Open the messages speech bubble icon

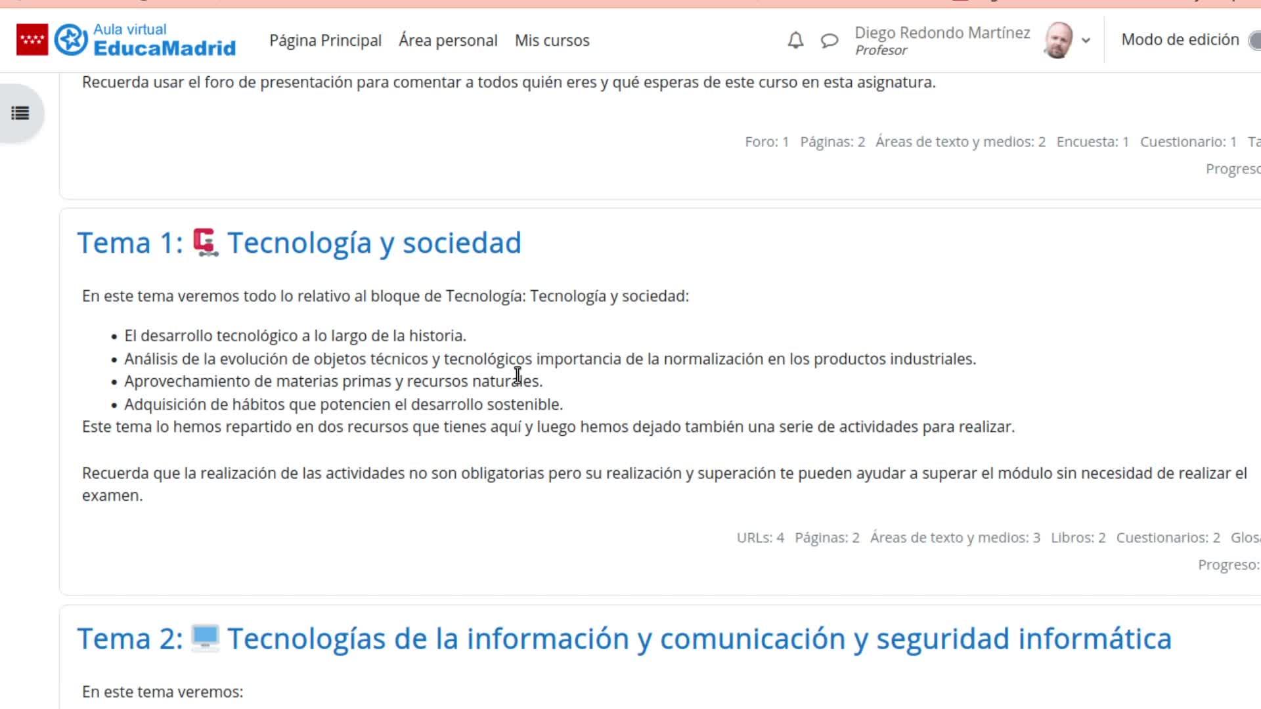(830, 41)
